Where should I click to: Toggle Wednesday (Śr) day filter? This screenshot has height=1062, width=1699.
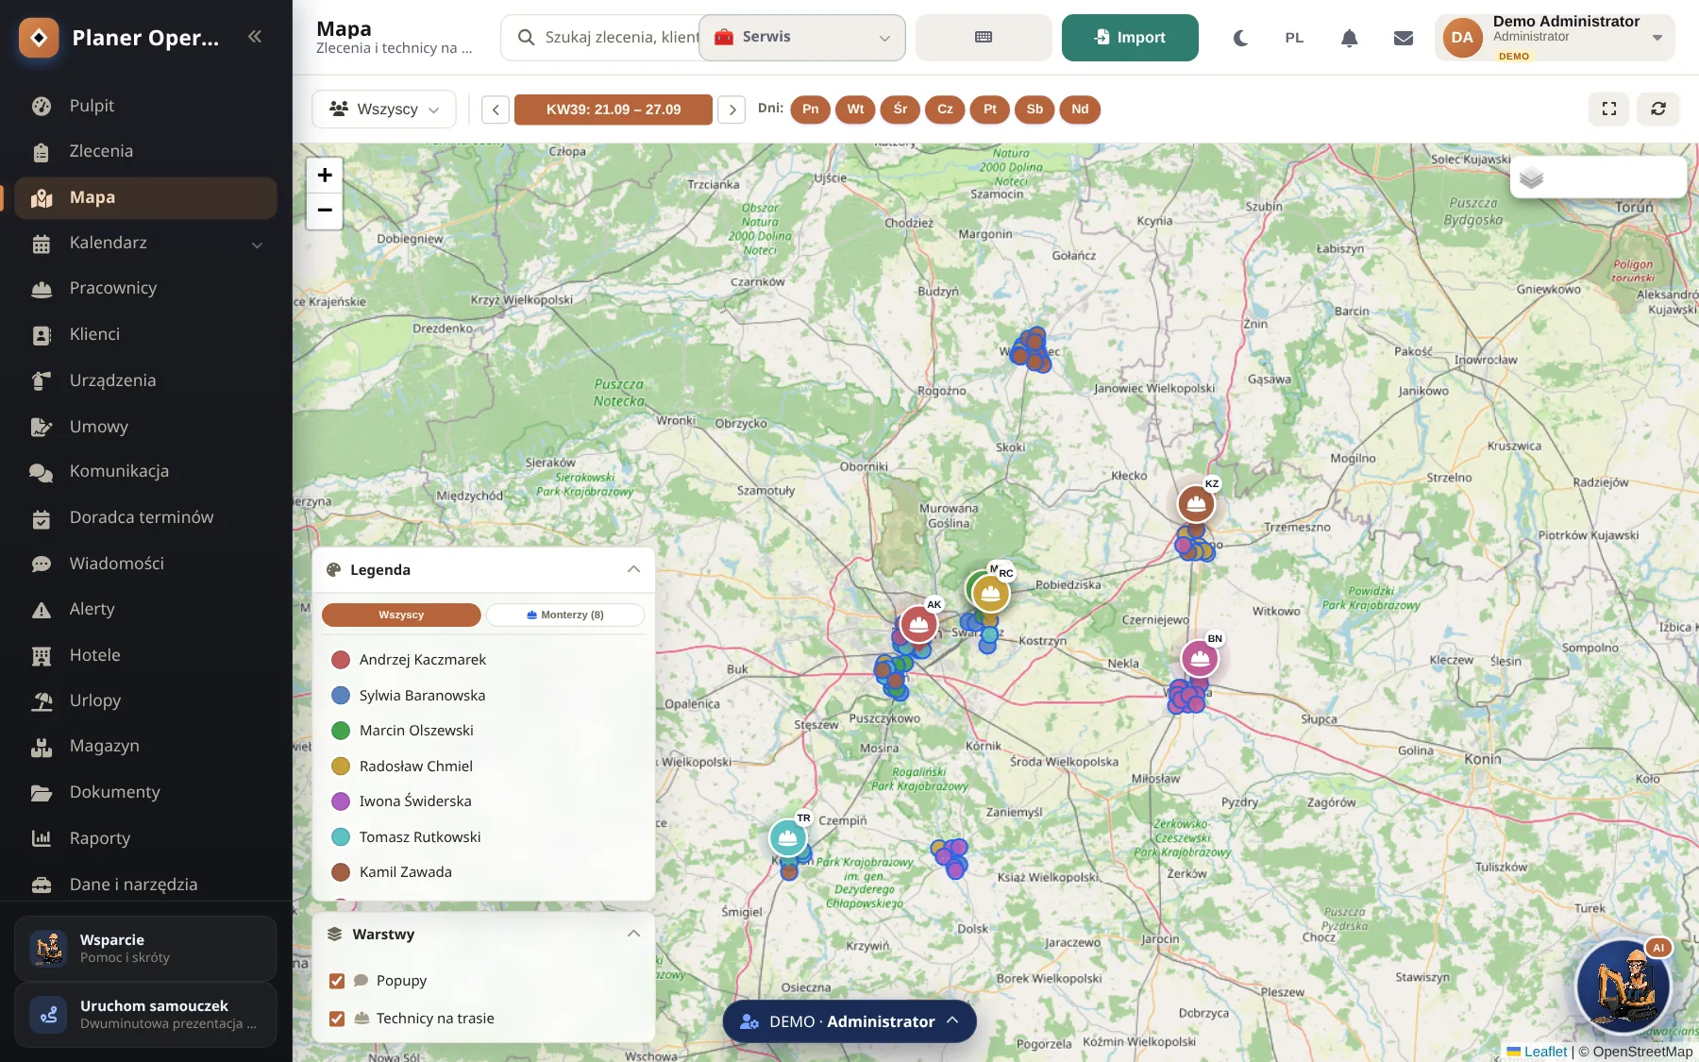coord(900,110)
